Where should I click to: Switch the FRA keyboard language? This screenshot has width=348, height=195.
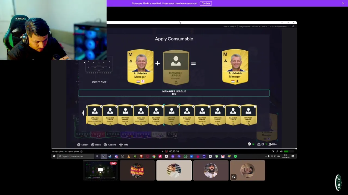tap(279, 156)
